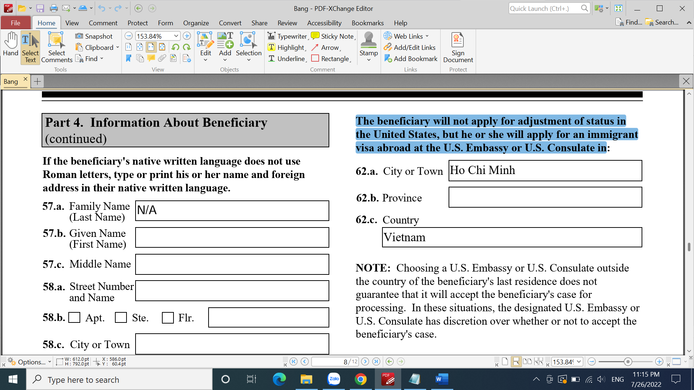Click the Quick Launch search box

(x=549, y=8)
